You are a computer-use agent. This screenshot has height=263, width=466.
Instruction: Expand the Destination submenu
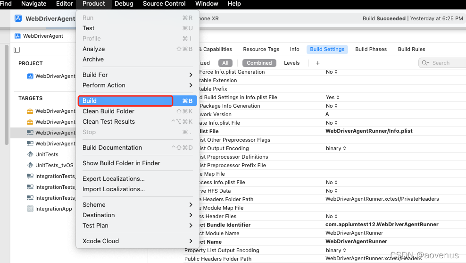[x=137, y=215]
